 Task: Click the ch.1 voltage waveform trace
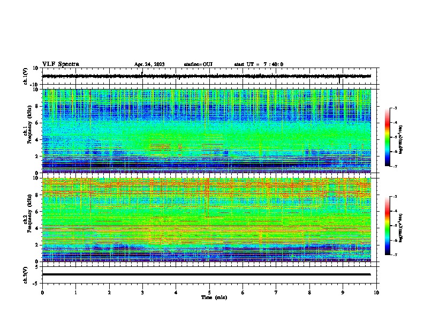point(206,76)
